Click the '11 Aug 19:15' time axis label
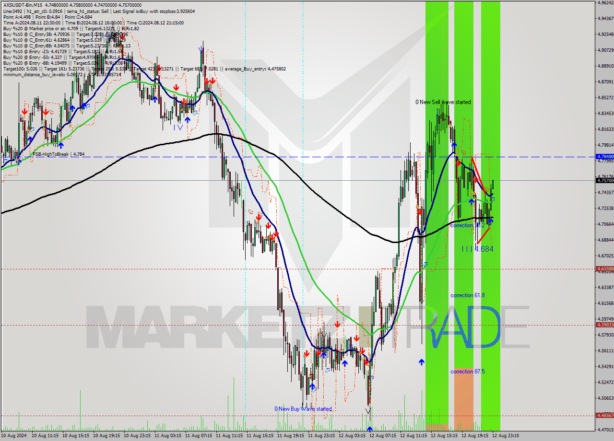 coord(290,436)
